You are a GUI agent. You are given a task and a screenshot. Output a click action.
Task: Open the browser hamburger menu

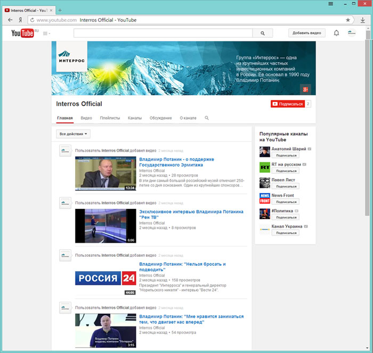pos(331,4)
